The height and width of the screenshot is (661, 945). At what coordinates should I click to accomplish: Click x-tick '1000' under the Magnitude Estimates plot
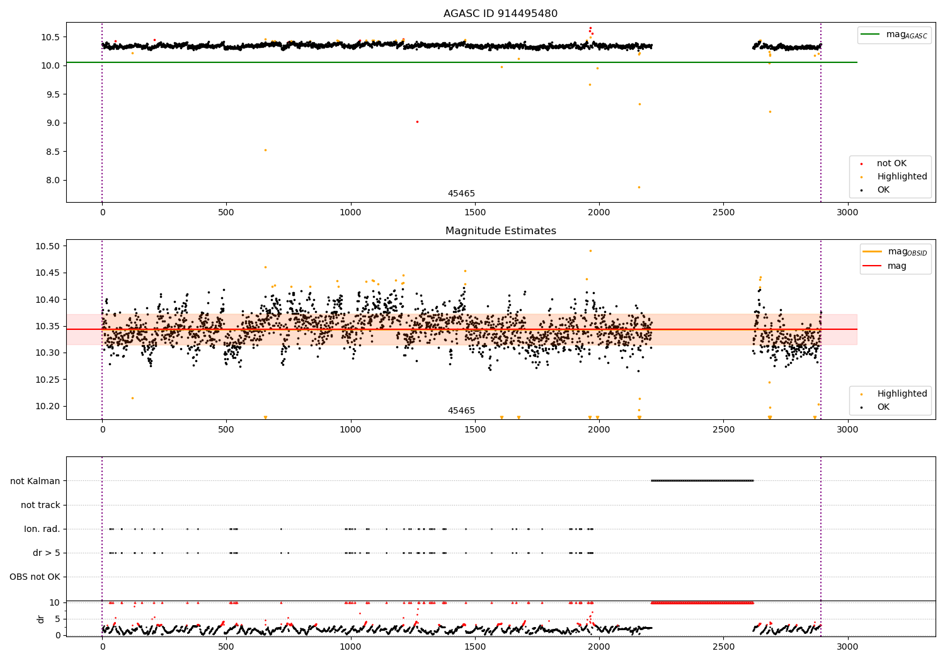(x=350, y=430)
